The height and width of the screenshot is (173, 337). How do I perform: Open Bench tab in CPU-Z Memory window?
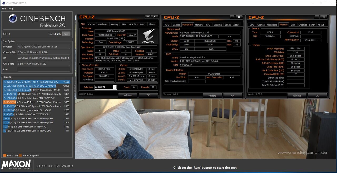click(312, 25)
